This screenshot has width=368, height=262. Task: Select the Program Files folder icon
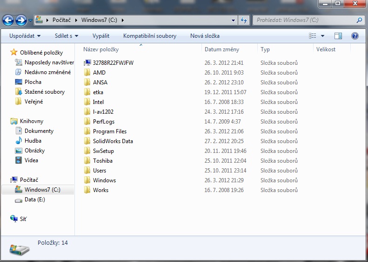tap(87, 131)
